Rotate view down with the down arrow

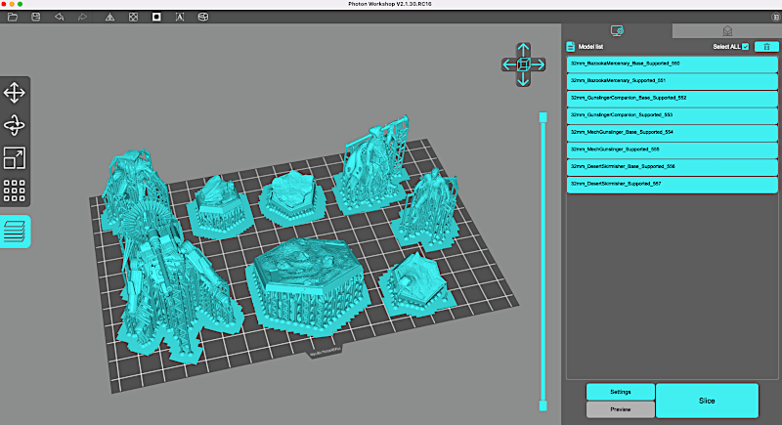pos(523,80)
